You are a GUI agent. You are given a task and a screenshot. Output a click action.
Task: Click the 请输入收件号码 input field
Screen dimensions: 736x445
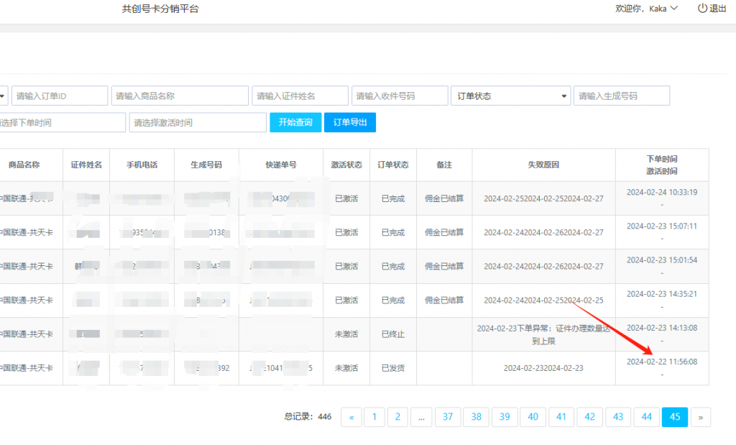click(x=400, y=95)
